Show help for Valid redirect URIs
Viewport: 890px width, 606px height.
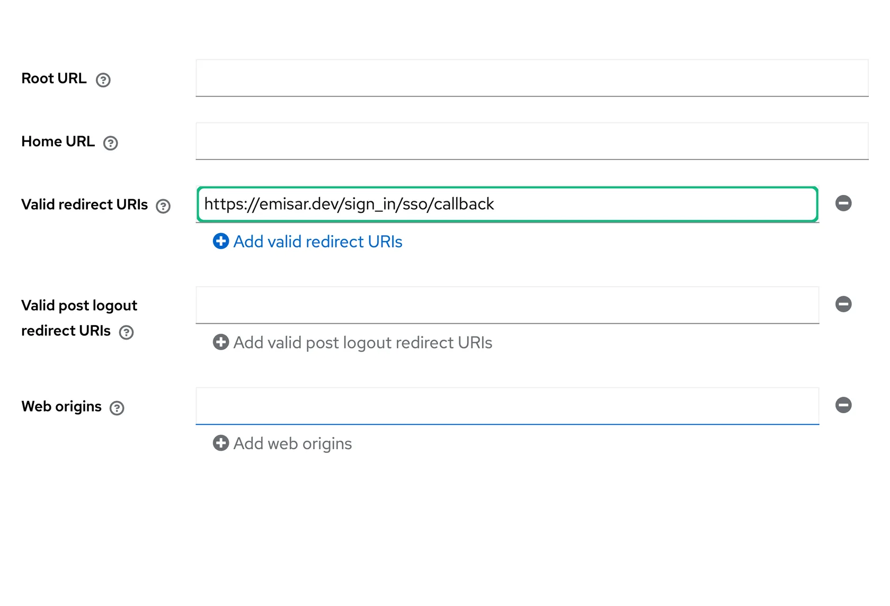click(163, 206)
